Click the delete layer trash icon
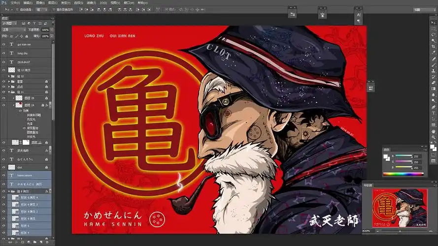 [x=47, y=242]
